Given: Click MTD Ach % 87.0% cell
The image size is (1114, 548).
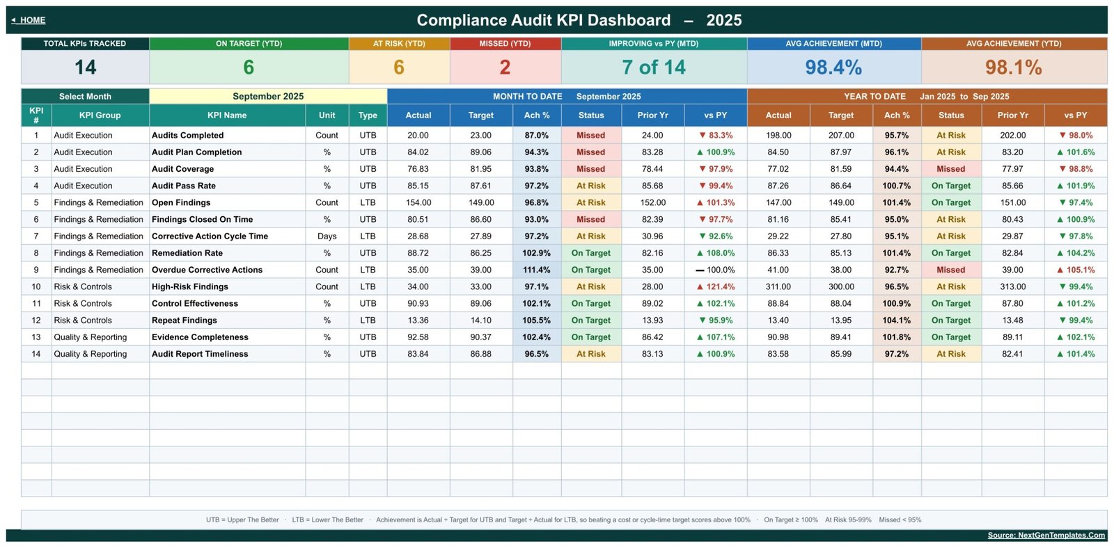Looking at the screenshot, I should click(x=537, y=136).
